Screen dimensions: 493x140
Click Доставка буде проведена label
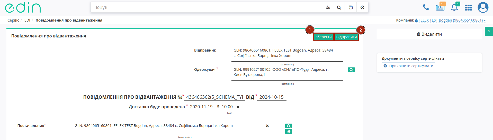(157, 107)
